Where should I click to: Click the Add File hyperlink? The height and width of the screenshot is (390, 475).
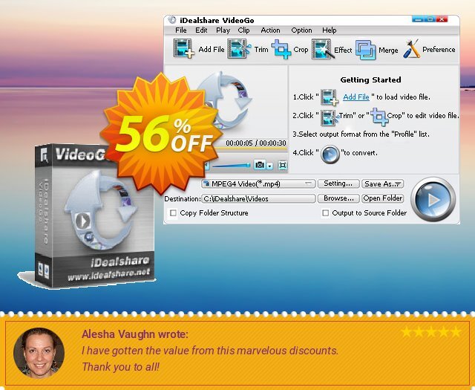[356, 97]
